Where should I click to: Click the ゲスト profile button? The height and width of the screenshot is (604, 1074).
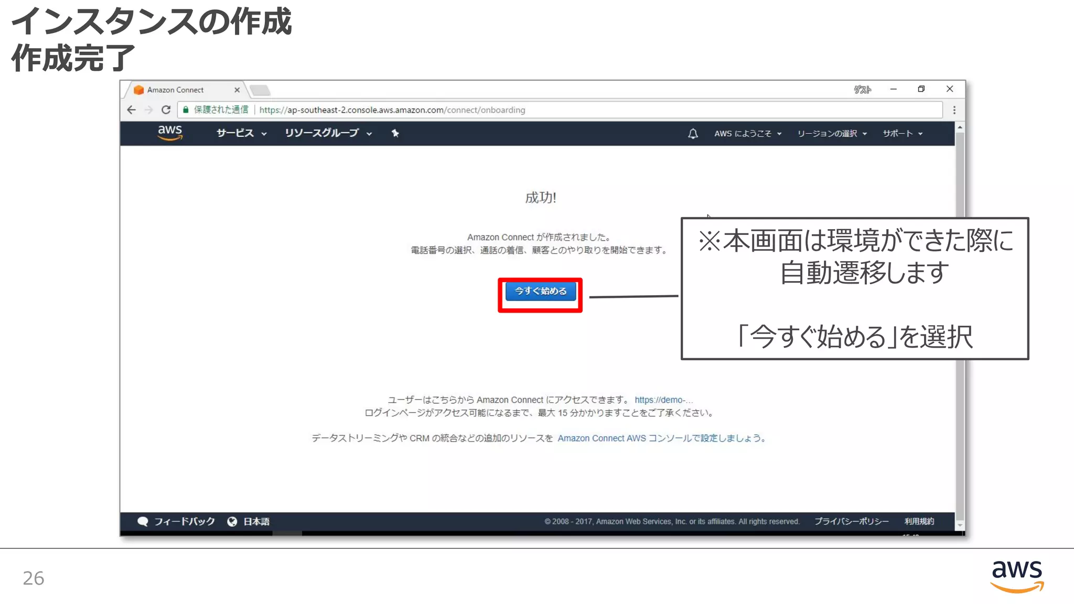[x=863, y=90]
